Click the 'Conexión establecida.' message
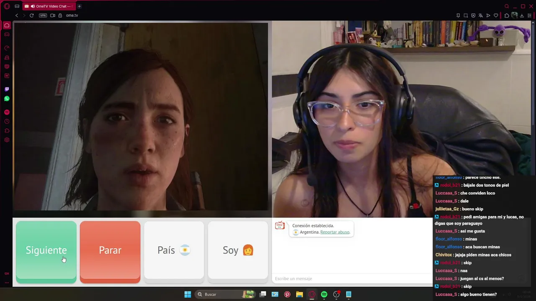This screenshot has height=301, width=536. [313, 226]
